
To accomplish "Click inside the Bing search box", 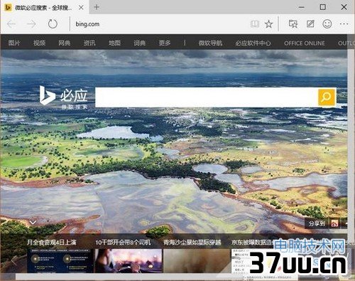I will point(207,97).
